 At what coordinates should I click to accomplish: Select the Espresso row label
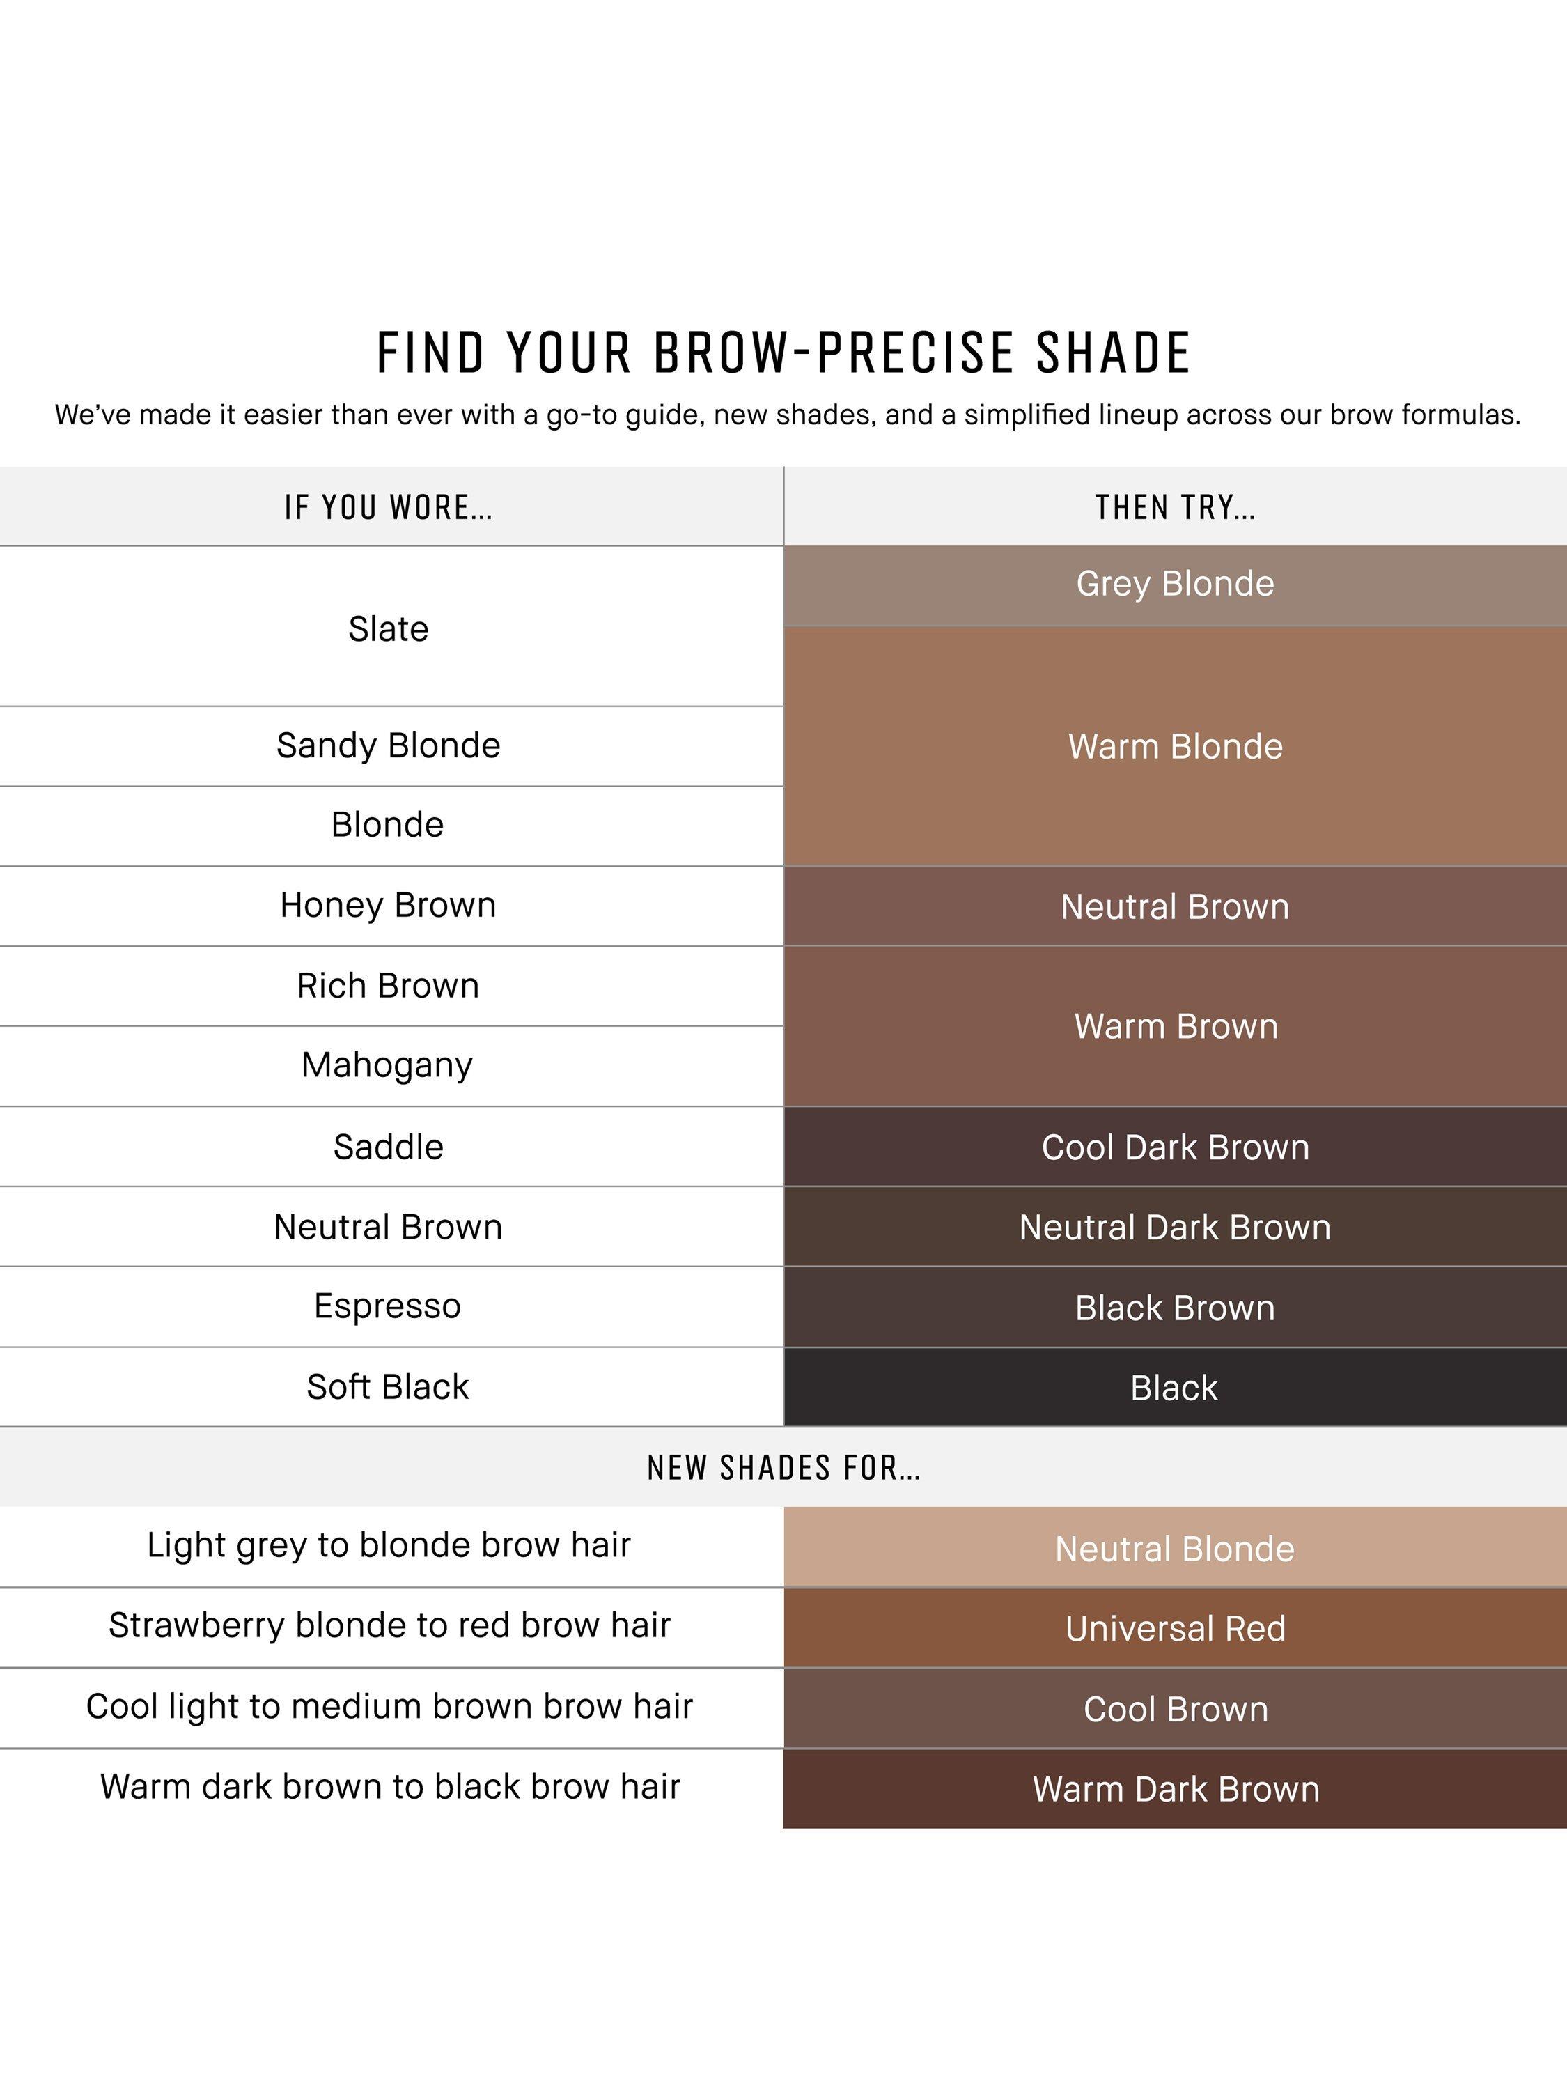pyautogui.click(x=387, y=1306)
